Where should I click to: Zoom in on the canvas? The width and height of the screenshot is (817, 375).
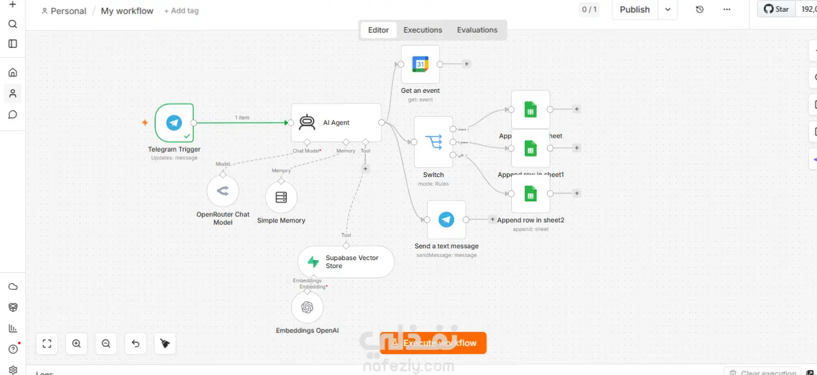point(76,344)
